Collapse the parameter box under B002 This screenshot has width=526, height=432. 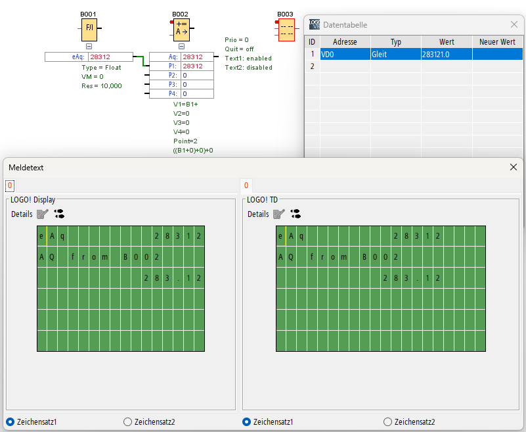coord(181,47)
